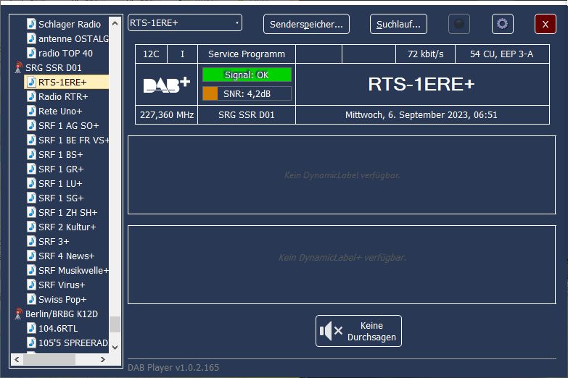The width and height of the screenshot is (568, 378).
Task: Click the music note icon beside Swiss Pop+
Action: coord(31,299)
